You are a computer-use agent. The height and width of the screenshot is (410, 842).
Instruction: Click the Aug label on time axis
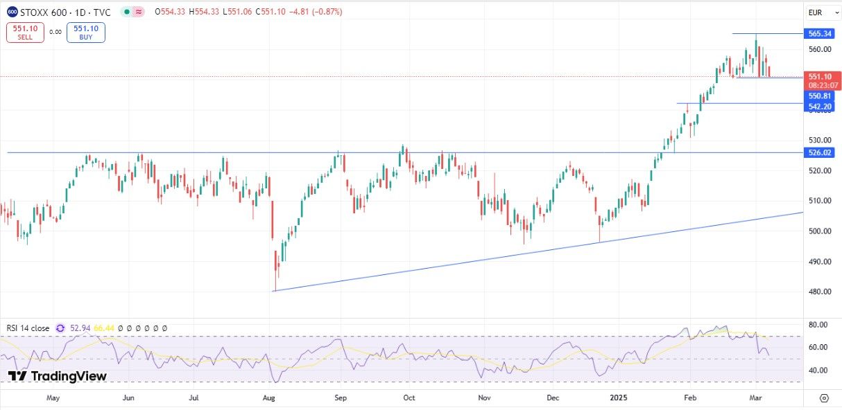(x=270, y=398)
